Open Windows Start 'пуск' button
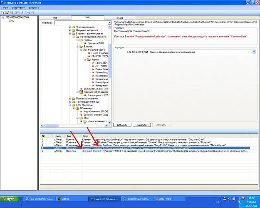This screenshot has width=260, height=208. [x=10, y=199]
